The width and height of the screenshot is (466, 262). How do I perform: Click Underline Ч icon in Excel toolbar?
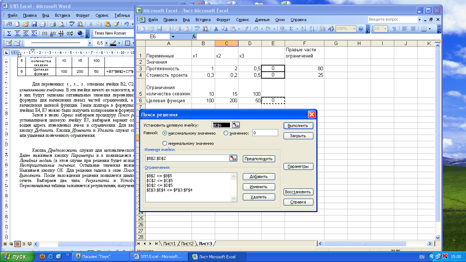point(395,29)
